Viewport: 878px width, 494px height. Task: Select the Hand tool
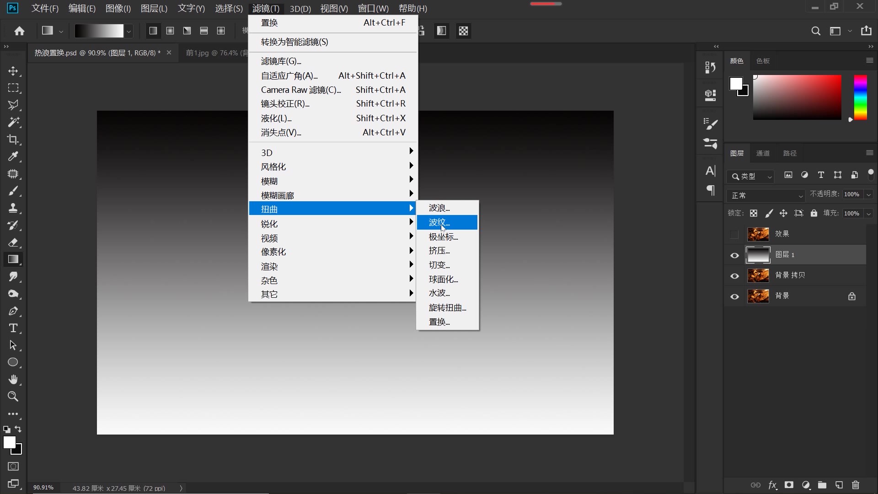tap(13, 380)
